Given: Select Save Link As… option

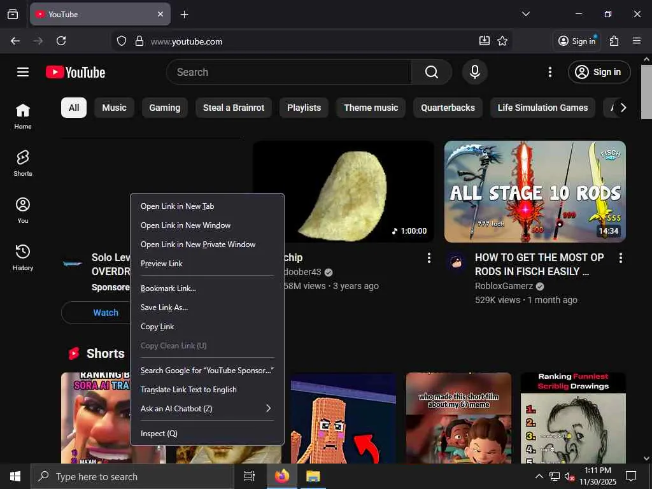Looking at the screenshot, I should [207, 308].
